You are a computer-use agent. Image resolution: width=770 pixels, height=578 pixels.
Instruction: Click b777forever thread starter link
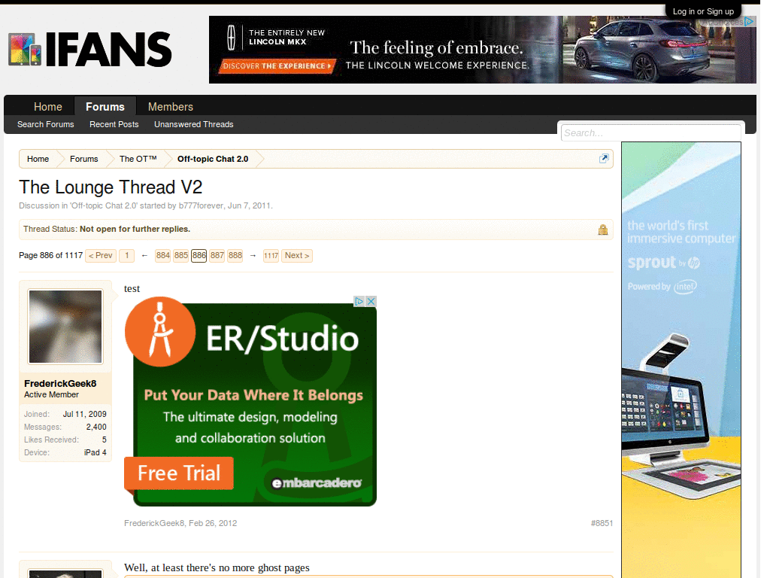point(201,205)
